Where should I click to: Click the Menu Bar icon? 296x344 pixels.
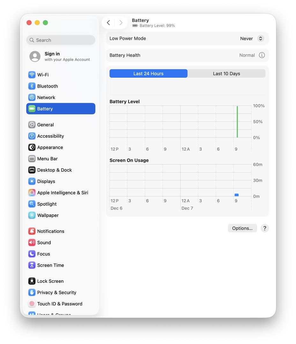point(32,159)
